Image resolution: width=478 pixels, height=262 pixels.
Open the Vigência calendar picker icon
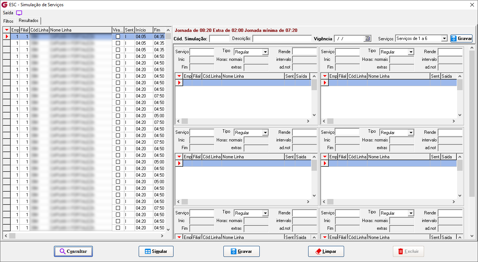coord(367,38)
